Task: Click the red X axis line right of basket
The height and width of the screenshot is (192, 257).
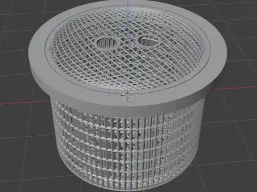Action: pyautogui.click(x=236, y=88)
